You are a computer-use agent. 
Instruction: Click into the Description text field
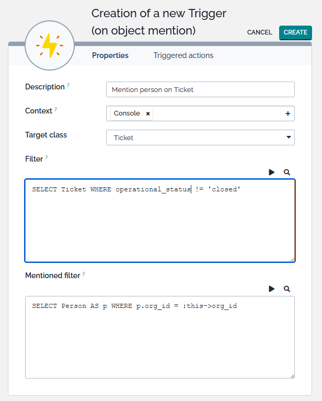point(200,89)
